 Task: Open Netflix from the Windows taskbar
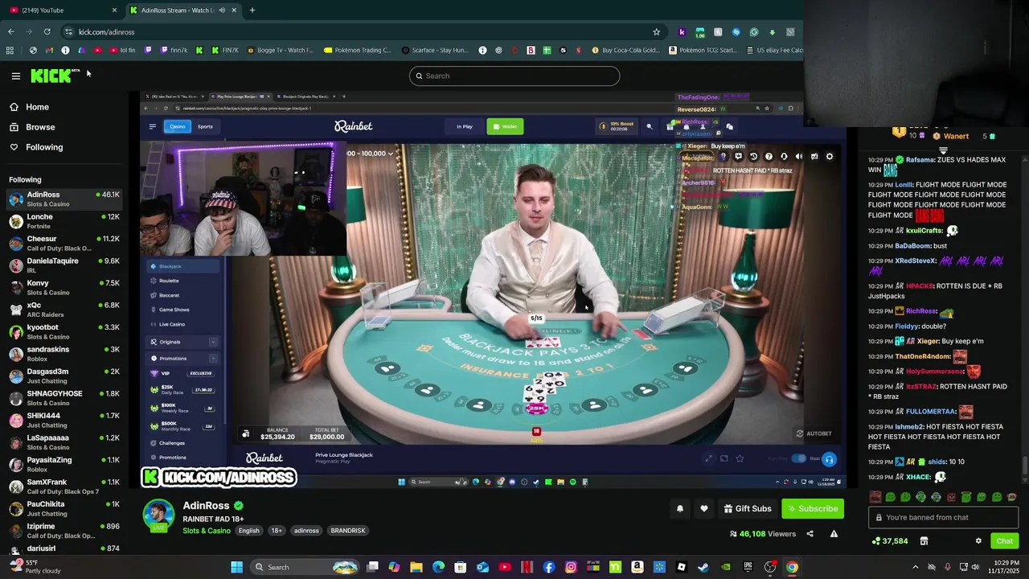pyautogui.click(x=527, y=567)
